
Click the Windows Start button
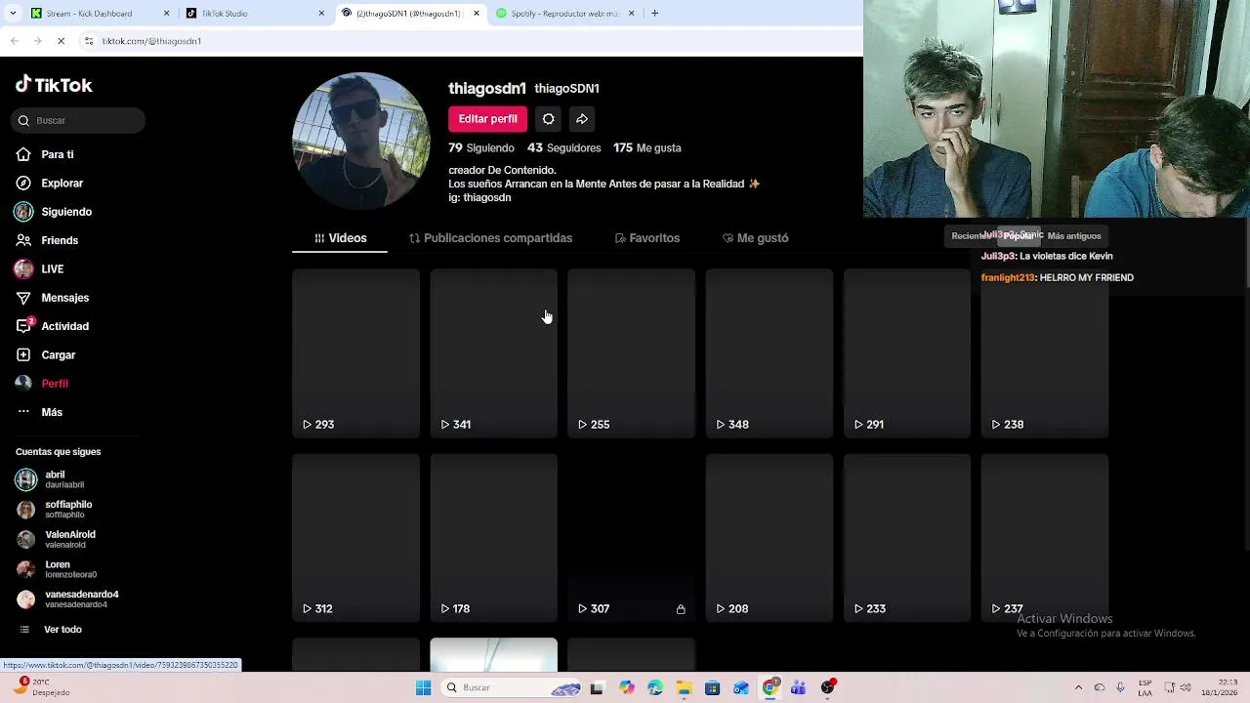coord(423,688)
